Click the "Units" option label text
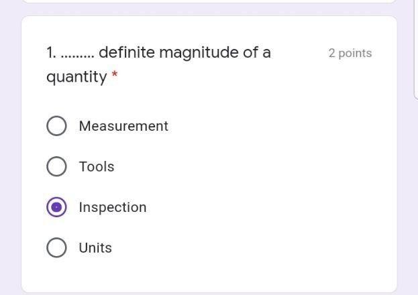418x295 pixels. tap(95, 248)
